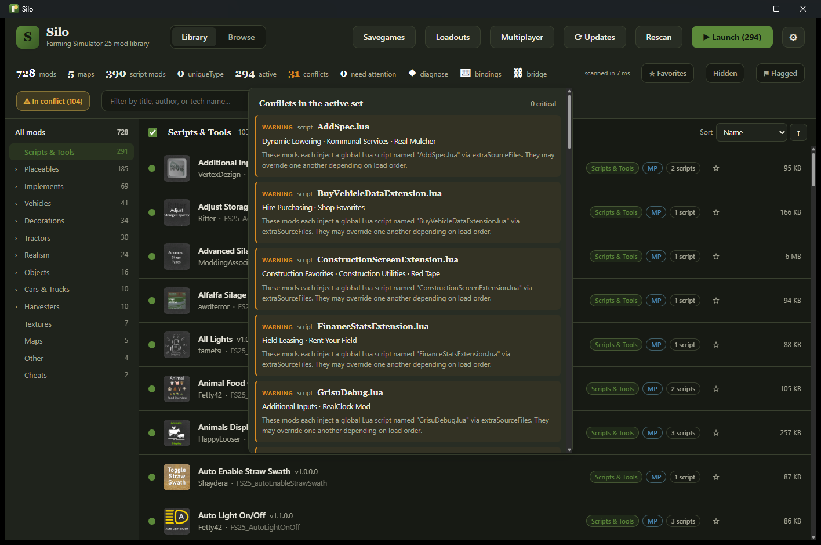This screenshot has height=545, width=821.
Task: Click the Silo green S logo
Action: click(x=28, y=37)
